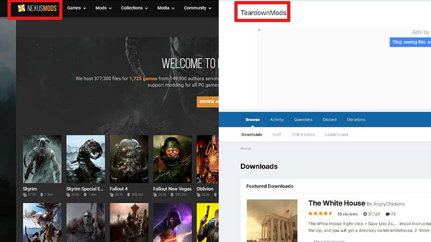Image resolution: width=431 pixels, height=242 pixels.
Task: Click the Oblivion title link
Action: 205,189
